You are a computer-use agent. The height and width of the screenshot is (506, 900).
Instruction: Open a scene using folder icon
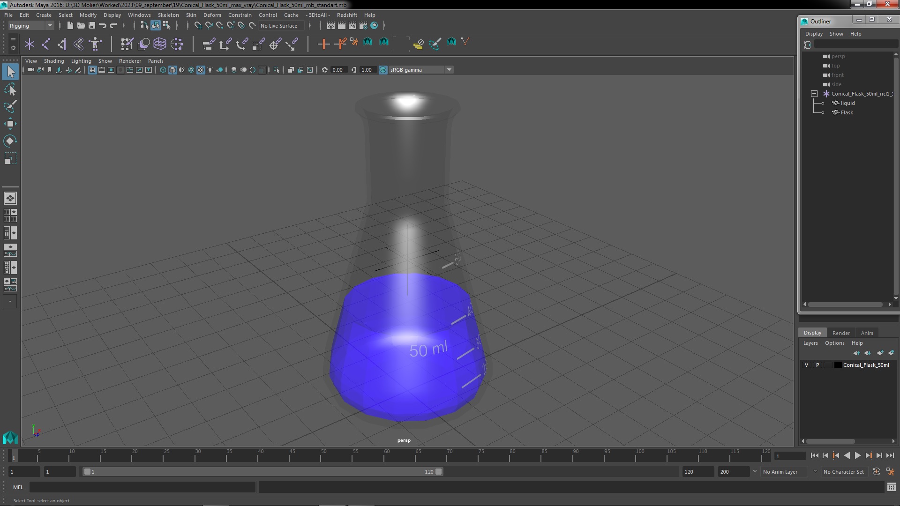click(81, 25)
